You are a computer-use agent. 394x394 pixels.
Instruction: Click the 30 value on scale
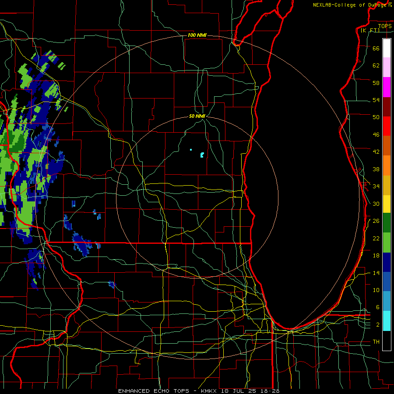(x=376, y=204)
